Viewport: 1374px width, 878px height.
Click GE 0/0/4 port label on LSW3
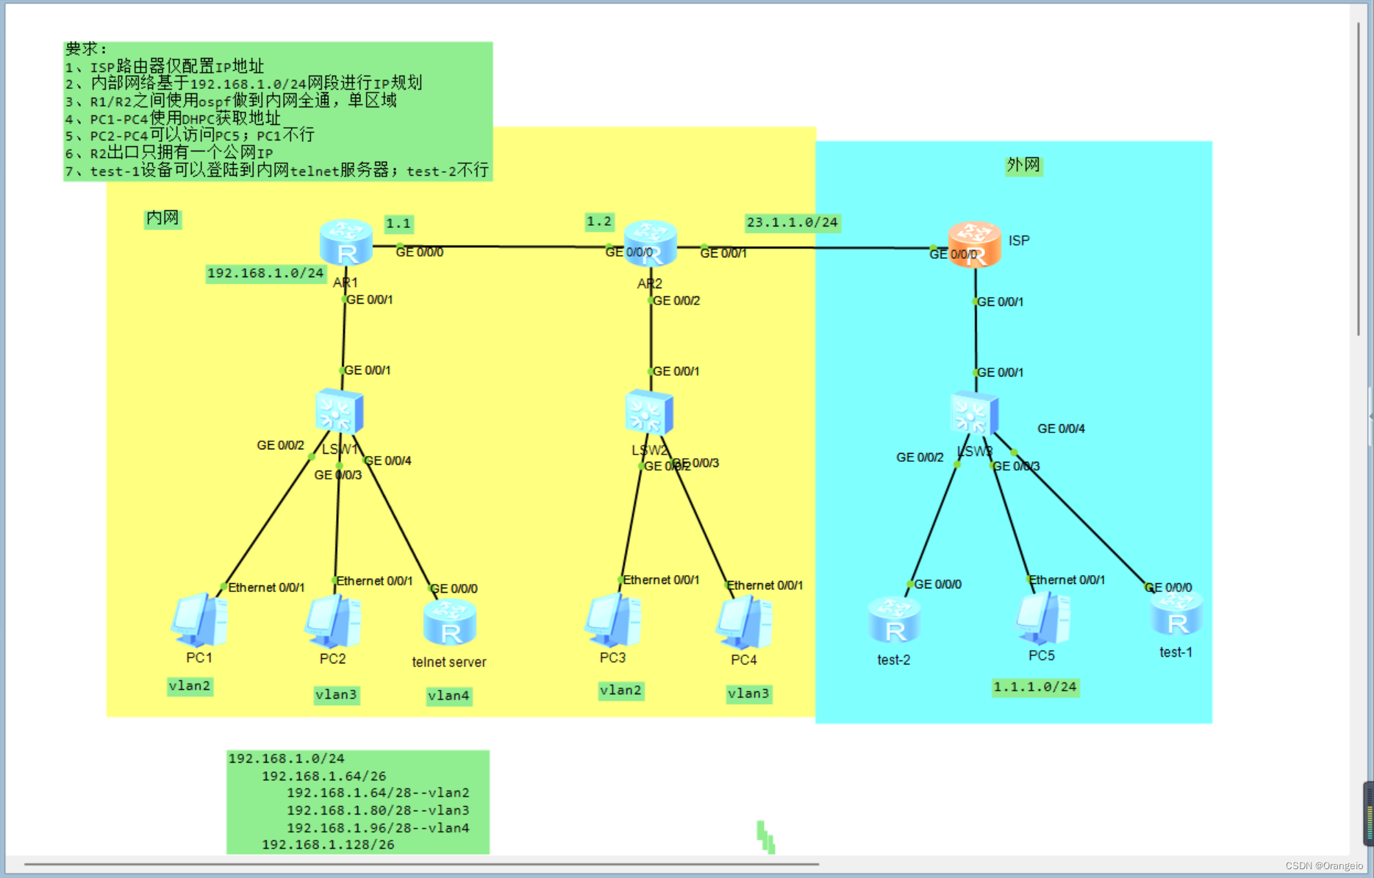click(x=1061, y=429)
